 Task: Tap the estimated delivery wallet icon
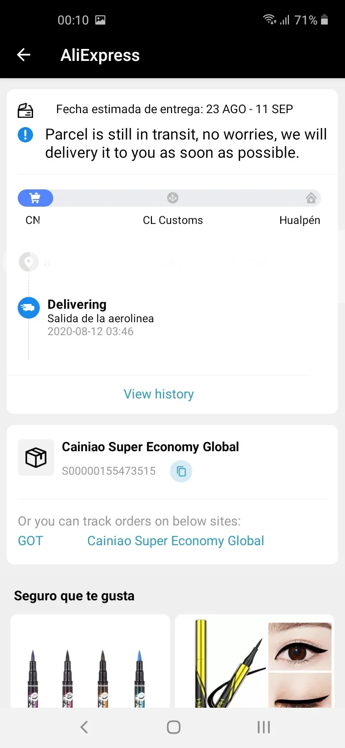[x=25, y=110]
